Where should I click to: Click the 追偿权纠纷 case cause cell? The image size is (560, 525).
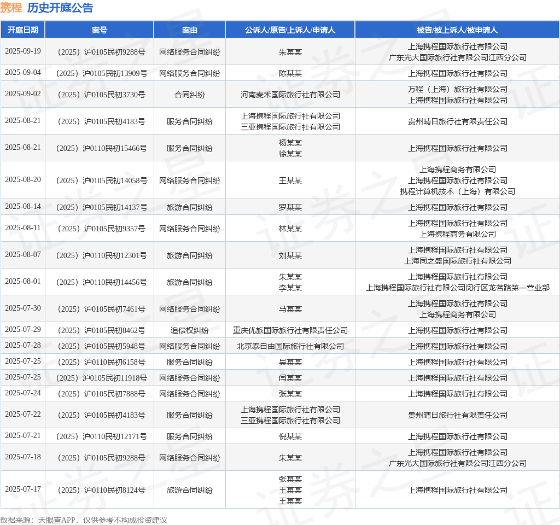[190, 330]
